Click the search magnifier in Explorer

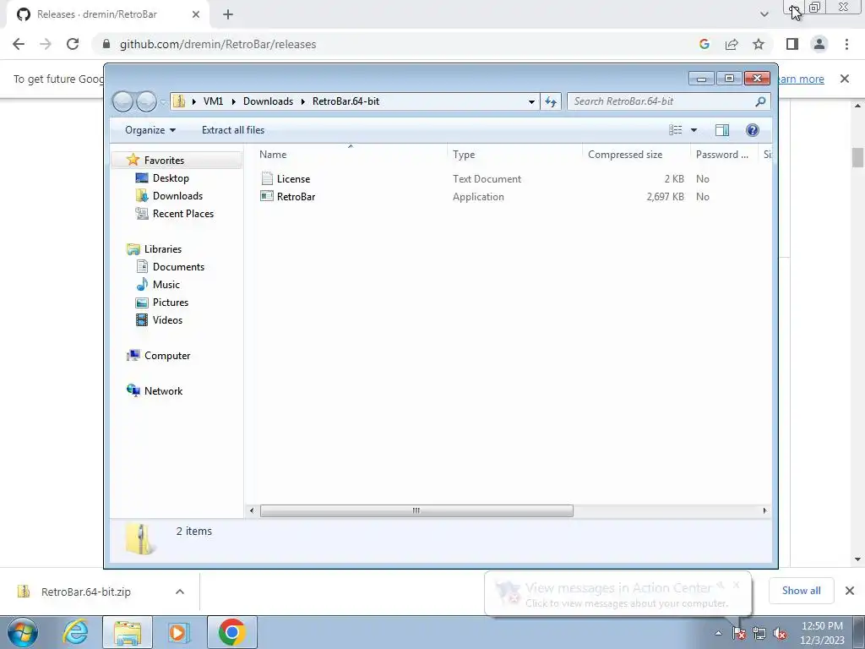[x=760, y=101]
